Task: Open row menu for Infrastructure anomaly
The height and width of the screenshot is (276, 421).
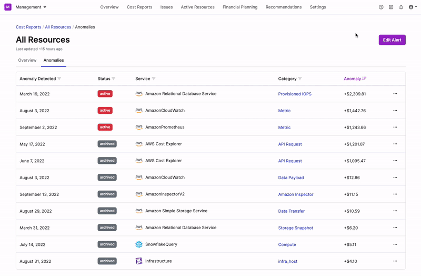Action: click(x=395, y=261)
